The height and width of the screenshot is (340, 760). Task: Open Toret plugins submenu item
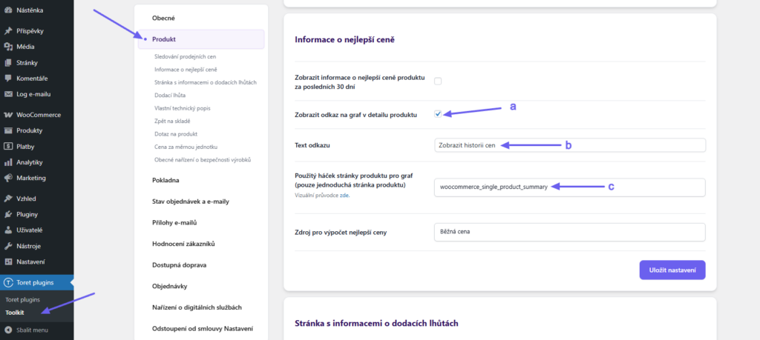pyautogui.click(x=23, y=300)
